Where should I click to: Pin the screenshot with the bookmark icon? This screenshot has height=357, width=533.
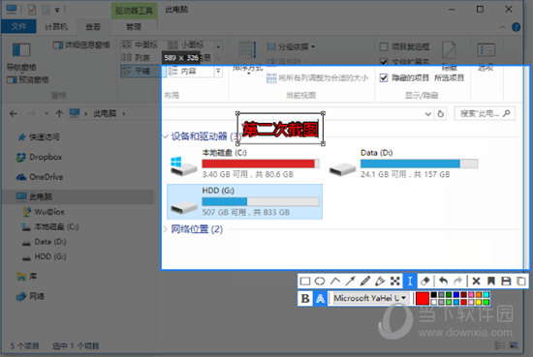pos(491,281)
